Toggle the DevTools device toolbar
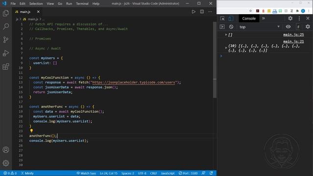 (231, 19)
